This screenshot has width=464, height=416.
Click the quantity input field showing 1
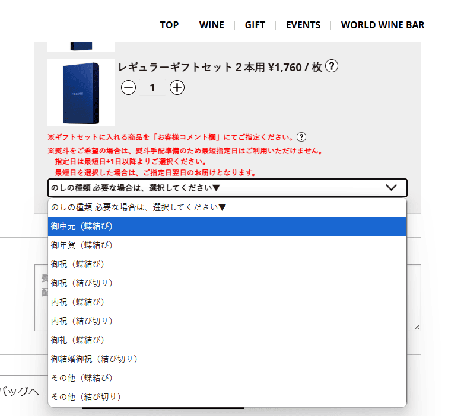(x=152, y=88)
